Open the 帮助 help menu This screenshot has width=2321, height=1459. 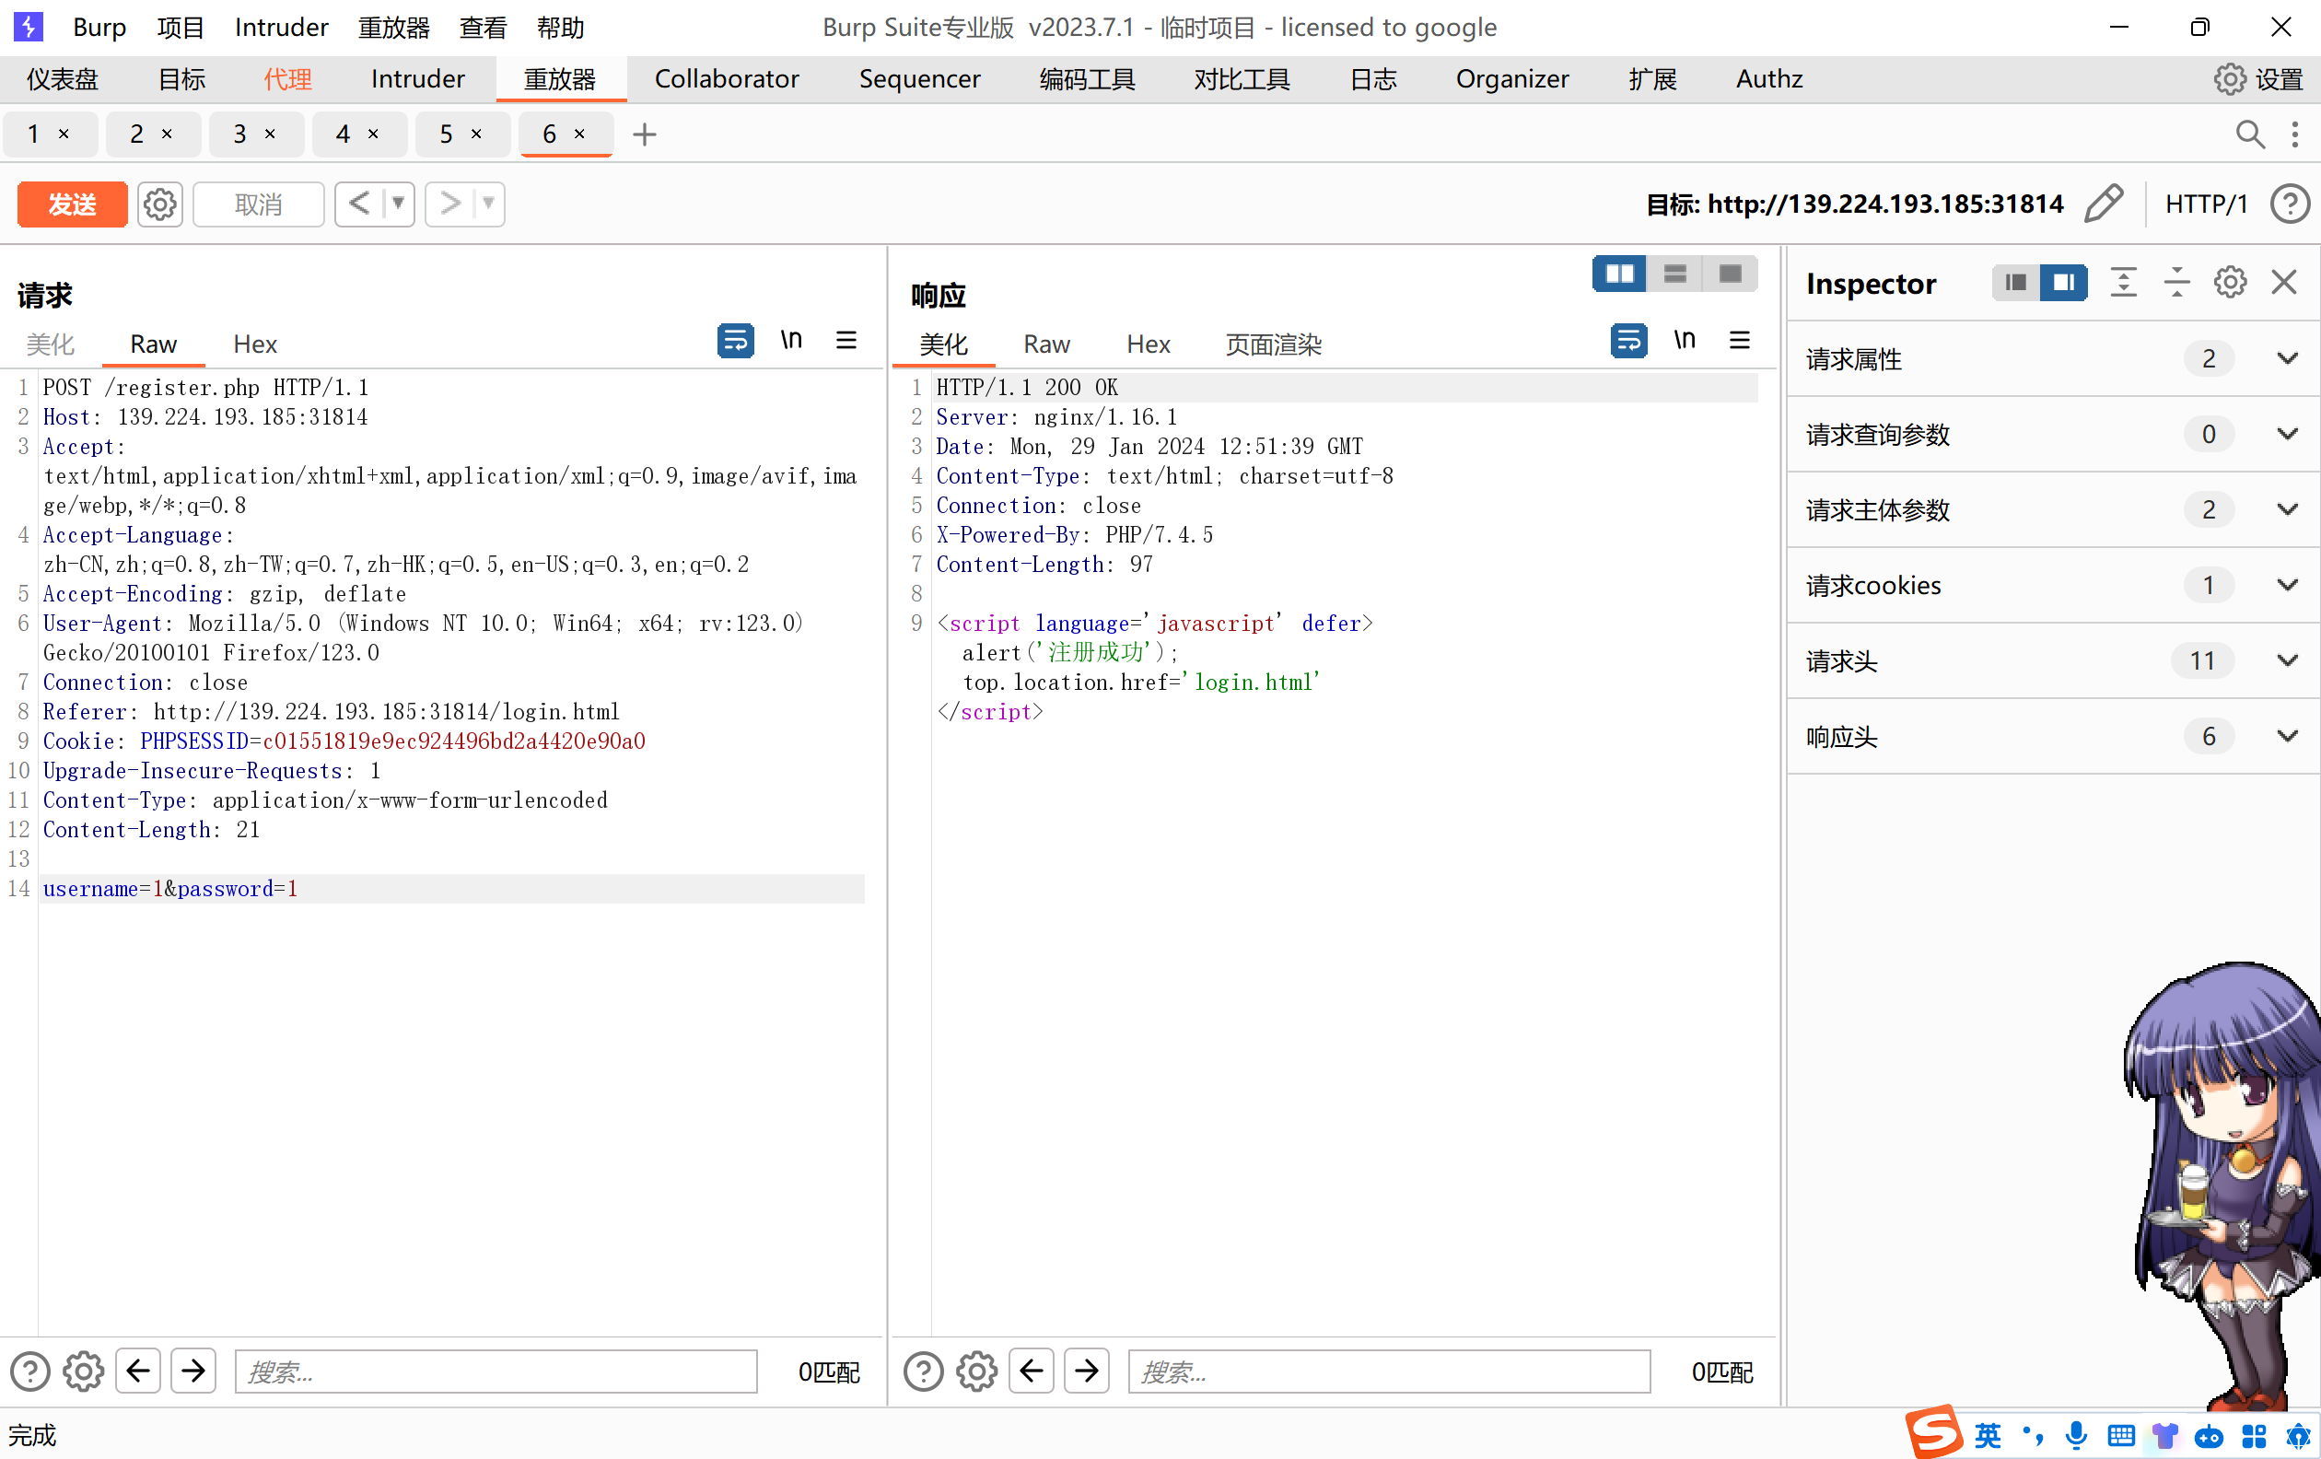point(561,27)
